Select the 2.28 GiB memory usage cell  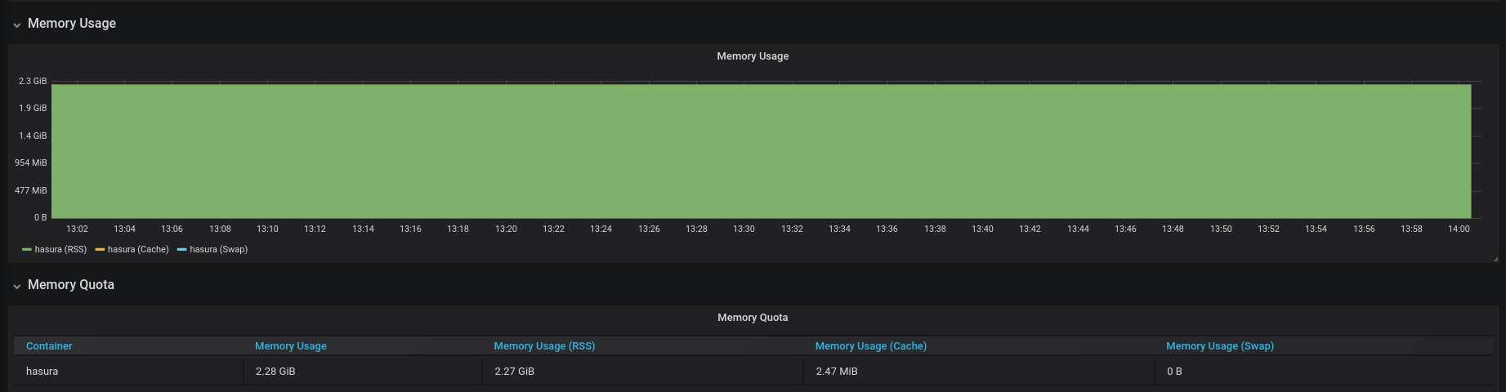pyautogui.click(x=363, y=372)
